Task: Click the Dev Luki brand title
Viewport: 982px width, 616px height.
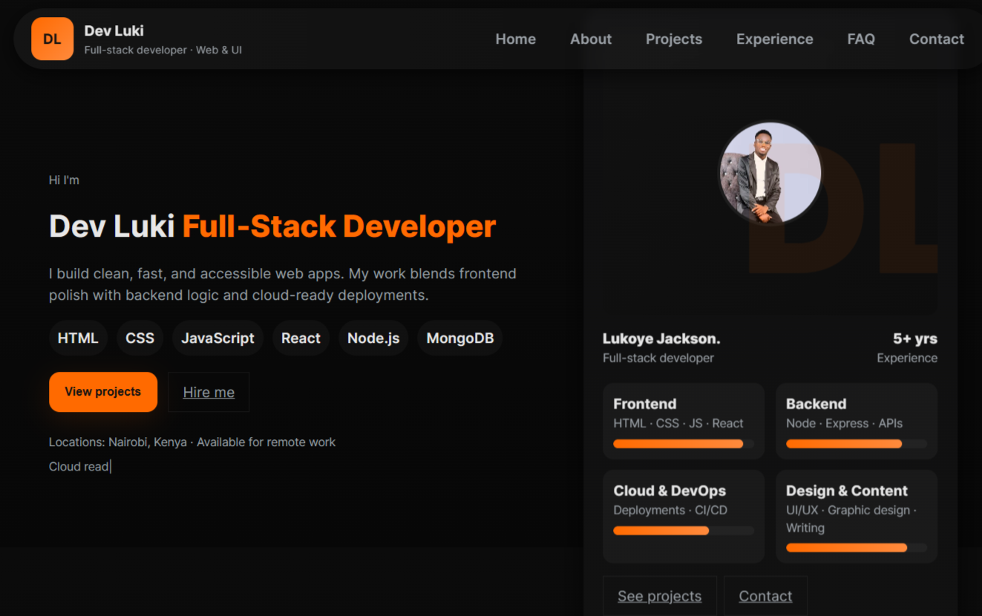Action: pyautogui.click(x=114, y=30)
